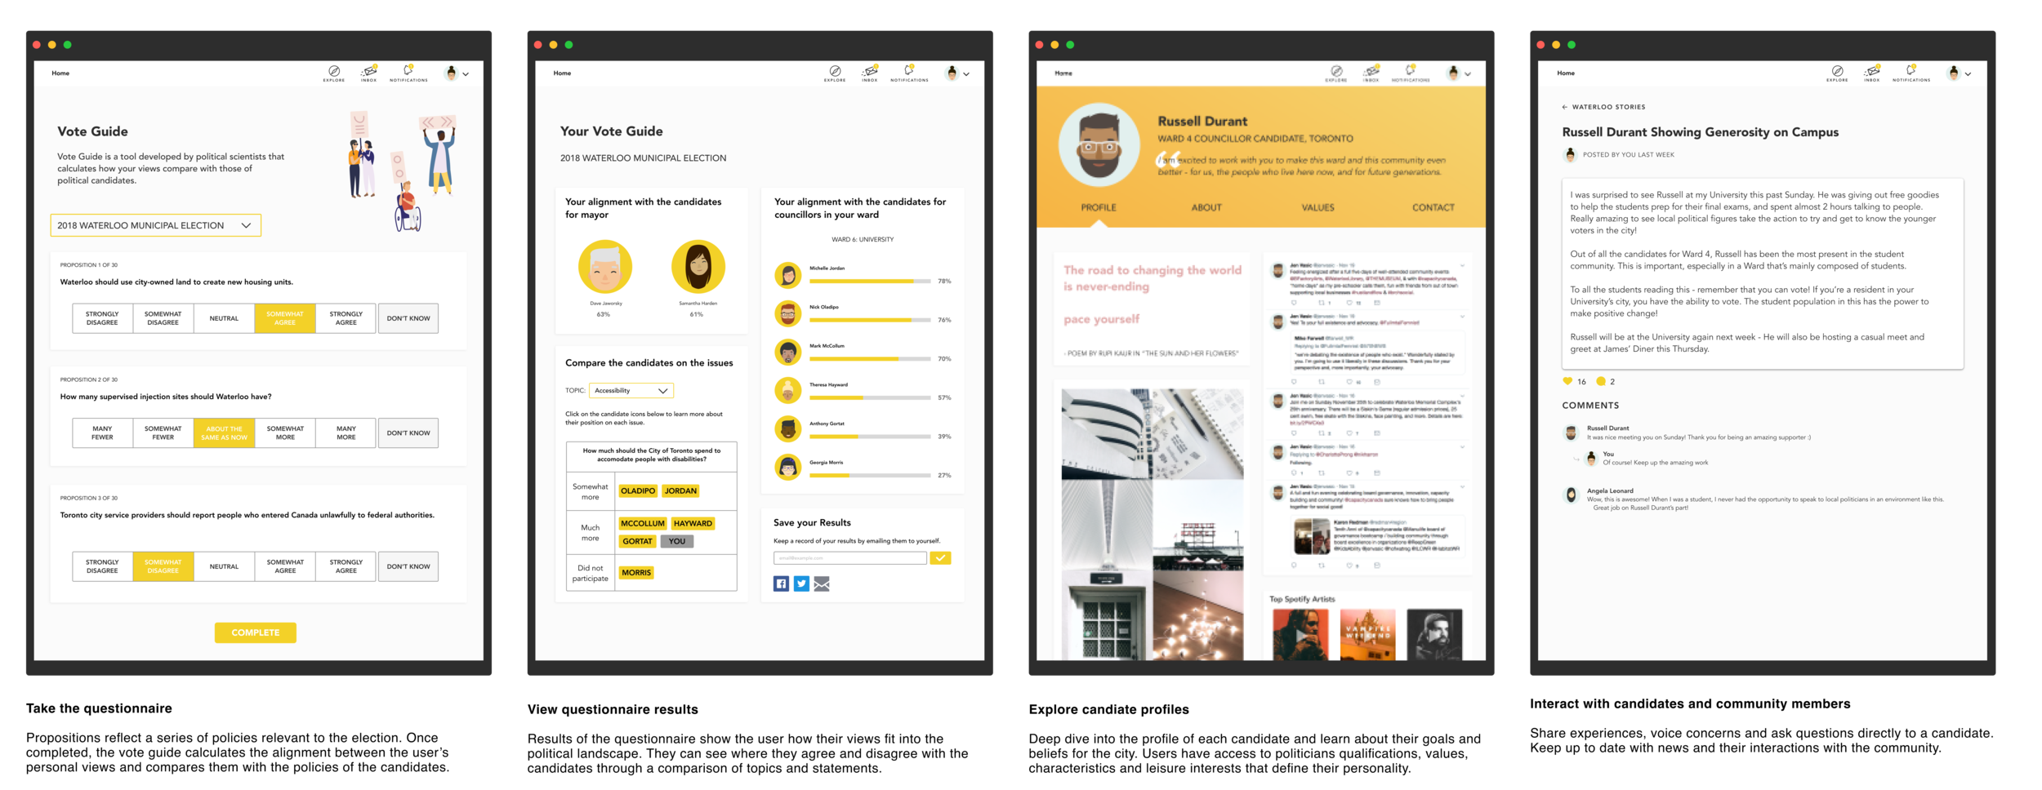The width and height of the screenshot is (2042, 790).
Task: Open the 2018 Waterloo Municipal Election dropdown
Action: (x=156, y=225)
